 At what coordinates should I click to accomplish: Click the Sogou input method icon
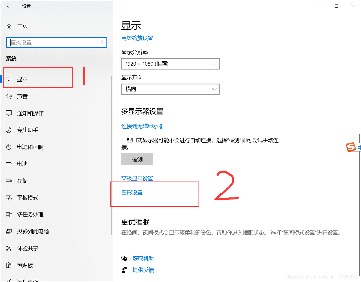(351, 147)
